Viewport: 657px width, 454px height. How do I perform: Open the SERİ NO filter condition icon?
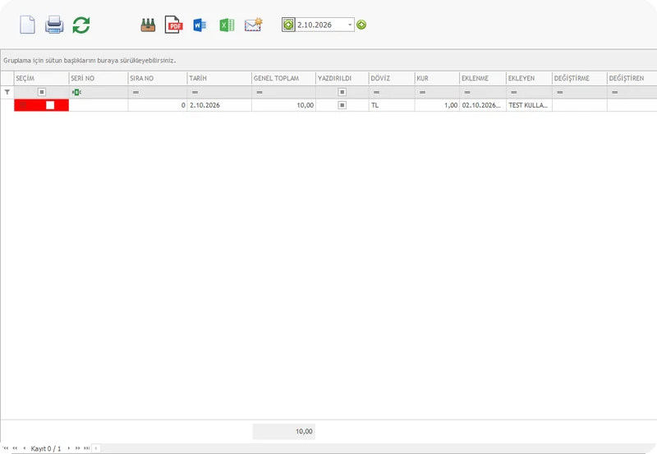point(76,92)
